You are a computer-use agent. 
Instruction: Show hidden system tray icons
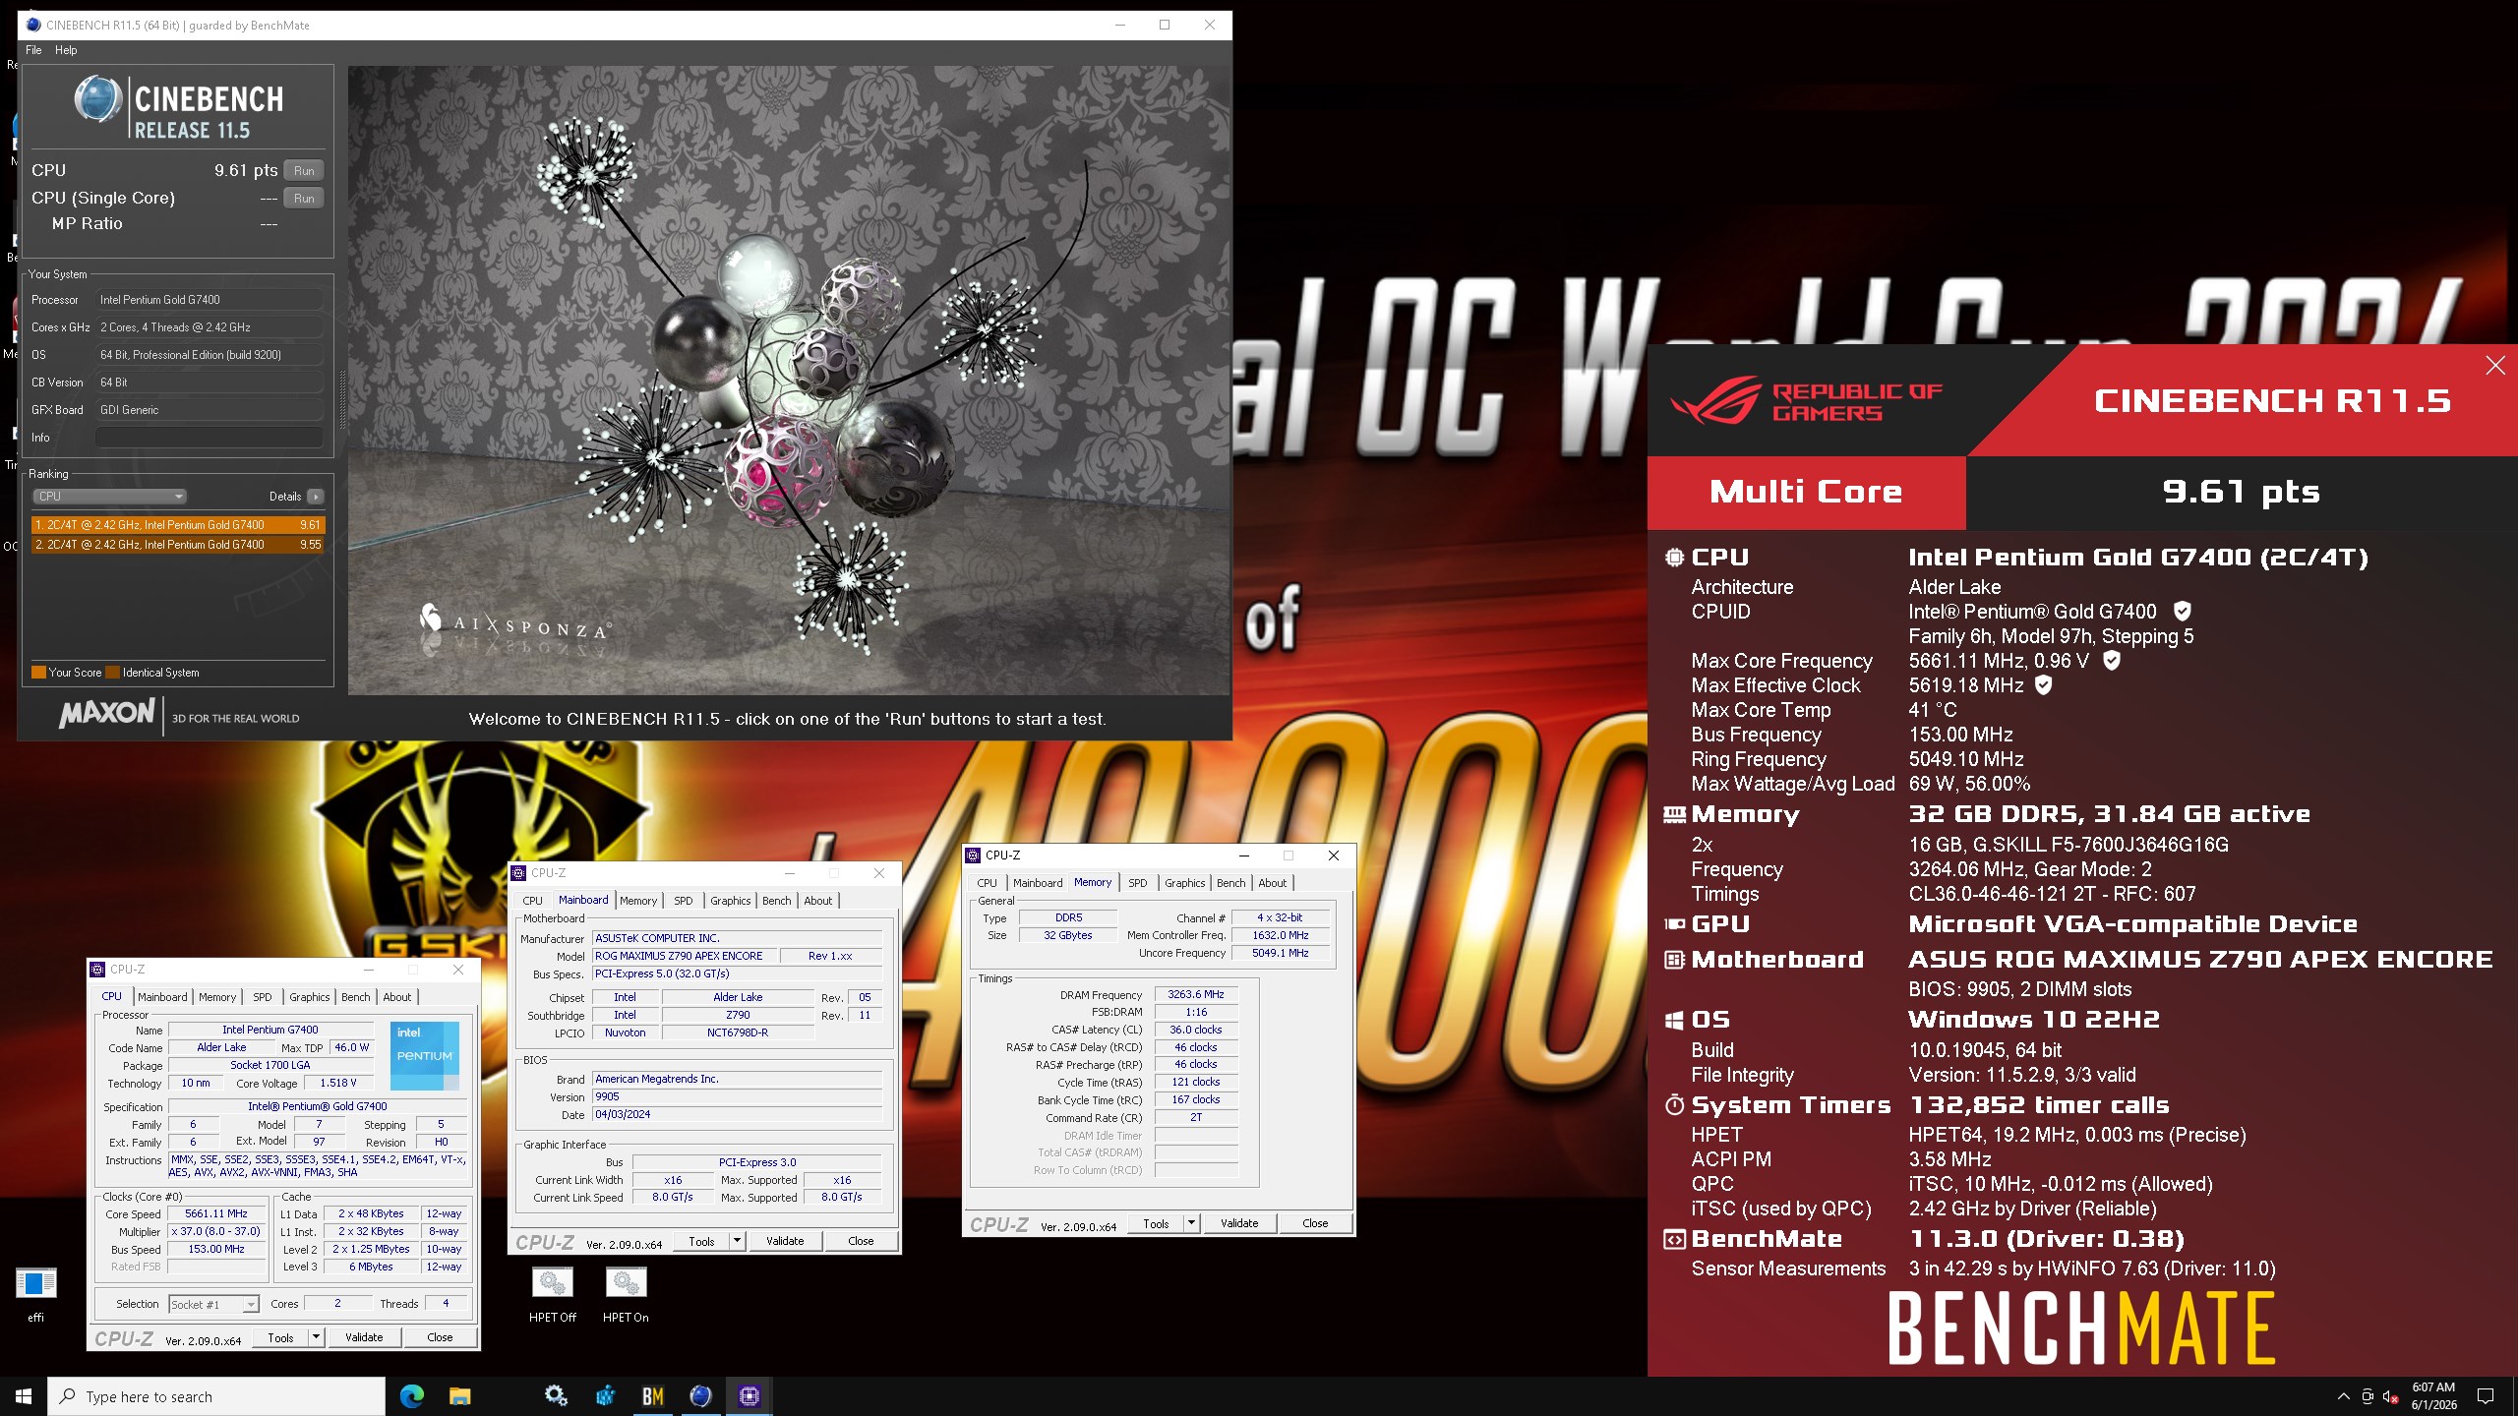pyautogui.click(x=2344, y=1396)
